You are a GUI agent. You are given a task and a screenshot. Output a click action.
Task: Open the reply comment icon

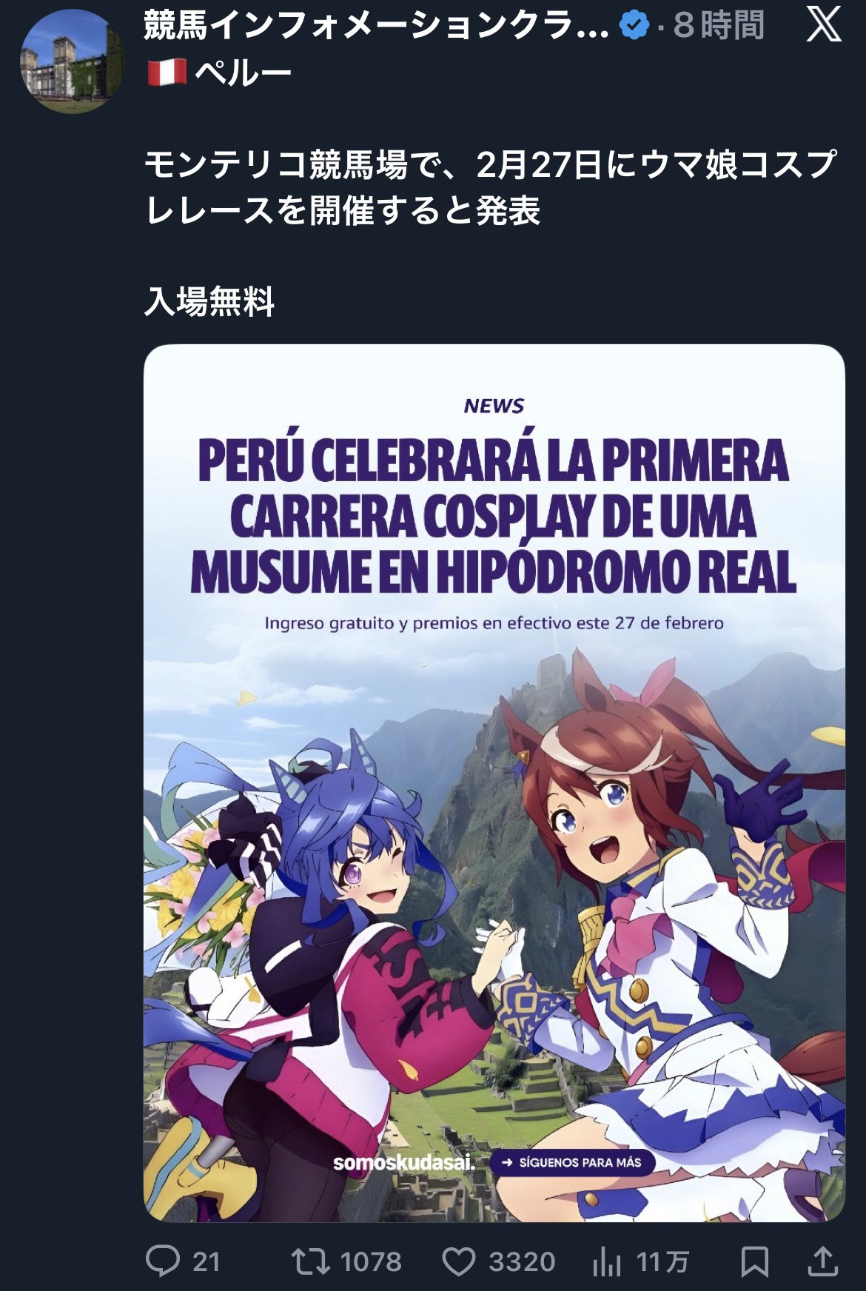[163, 1261]
